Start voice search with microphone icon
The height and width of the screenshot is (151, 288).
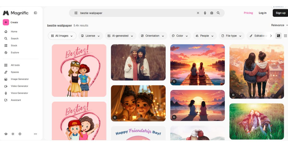tap(205, 13)
